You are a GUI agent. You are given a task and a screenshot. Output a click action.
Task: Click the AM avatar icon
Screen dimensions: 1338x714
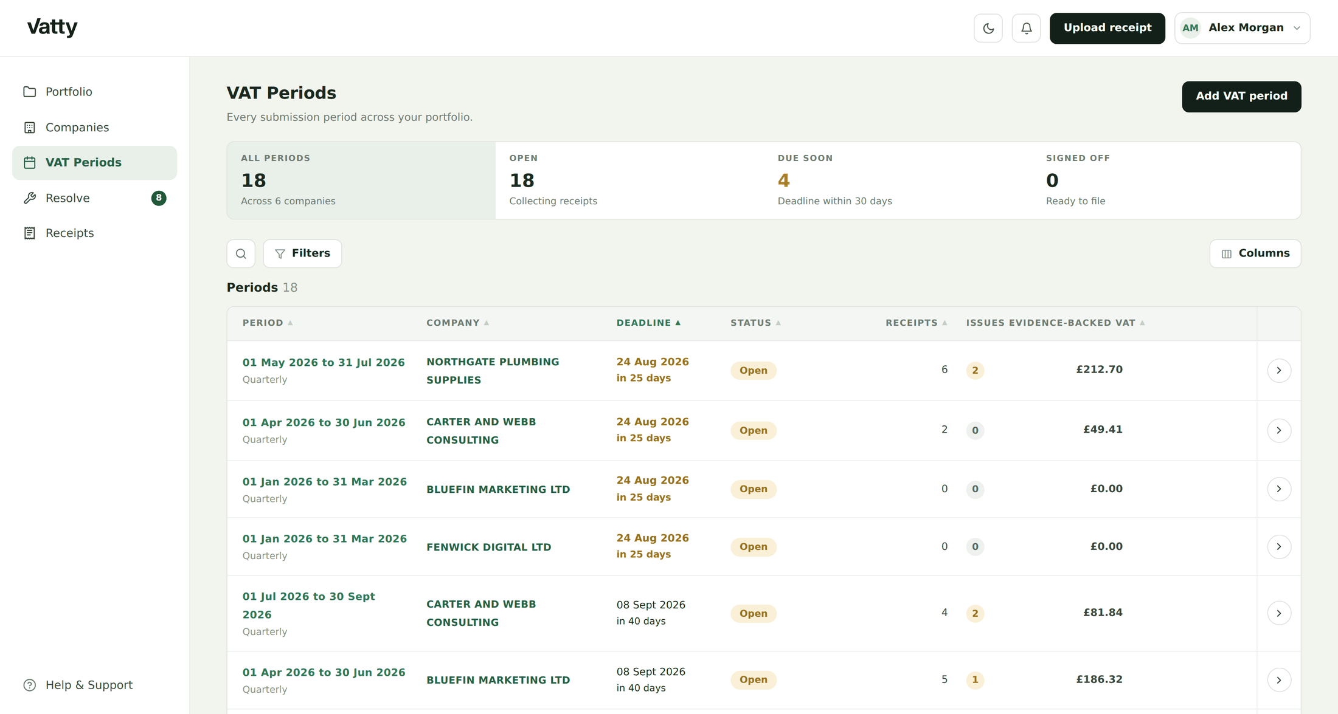pyautogui.click(x=1190, y=28)
